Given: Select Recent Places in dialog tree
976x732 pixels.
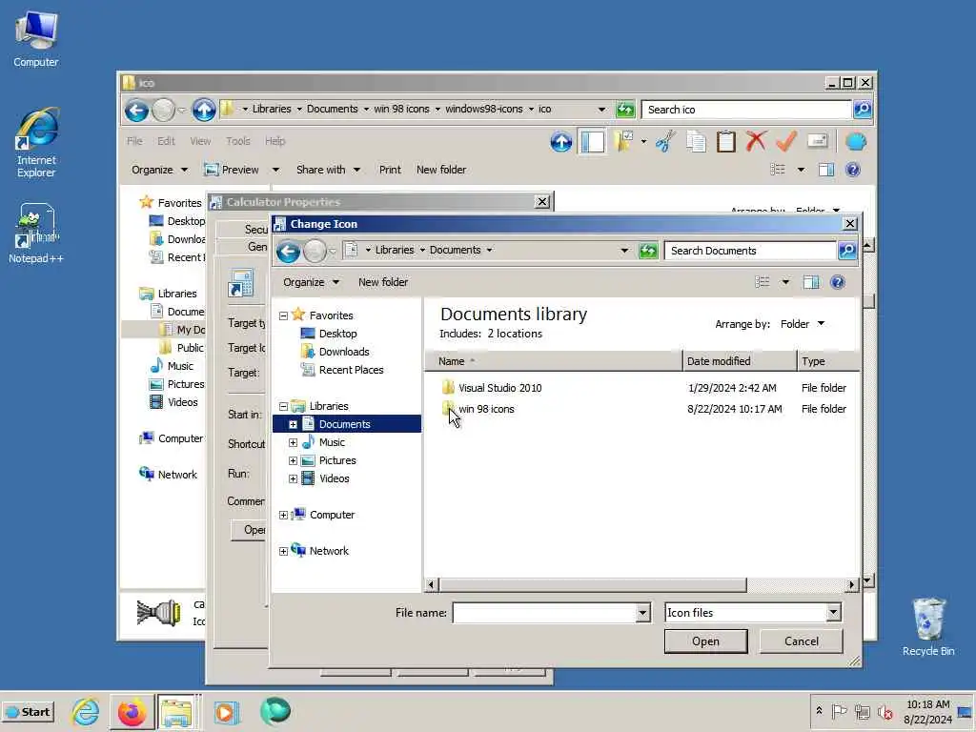Looking at the screenshot, I should pos(351,370).
